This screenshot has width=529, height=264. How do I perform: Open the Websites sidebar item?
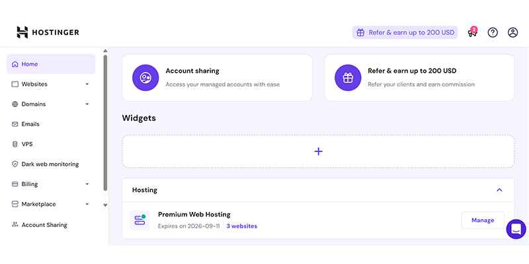click(x=51, y=84)
